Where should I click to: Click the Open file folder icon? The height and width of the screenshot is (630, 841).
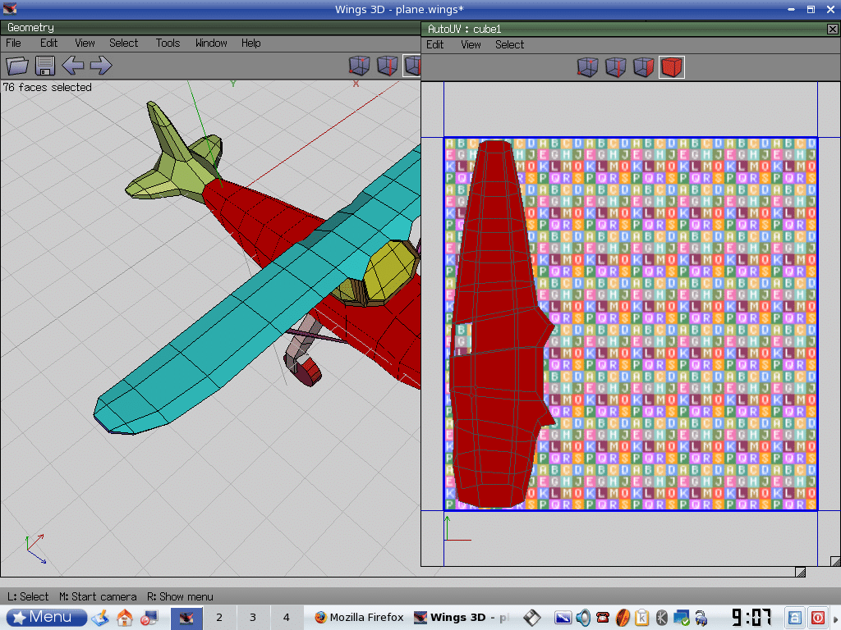pyautogui.click(x=17, y=66)
